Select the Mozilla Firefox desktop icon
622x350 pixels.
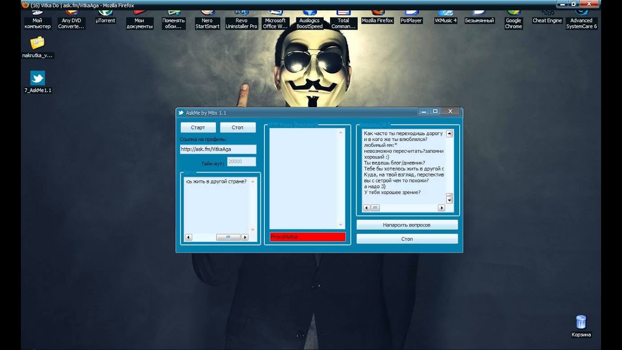pyautogui.click(x=378, y=17)
